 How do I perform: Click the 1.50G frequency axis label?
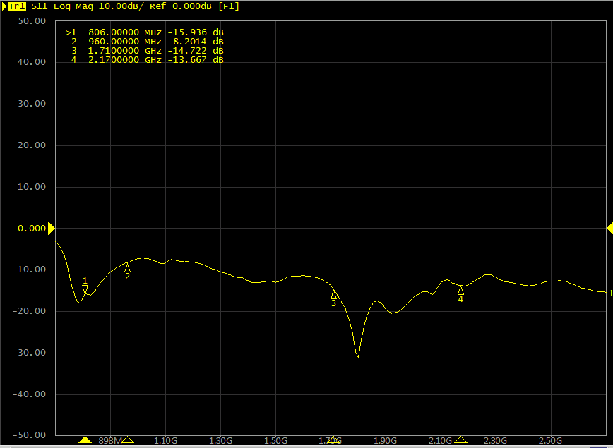point(275,441)
